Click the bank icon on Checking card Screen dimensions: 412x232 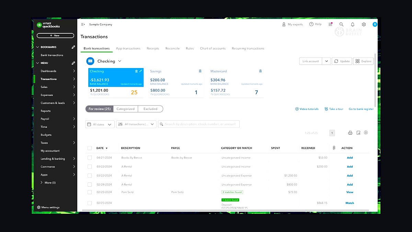point(136,71)
